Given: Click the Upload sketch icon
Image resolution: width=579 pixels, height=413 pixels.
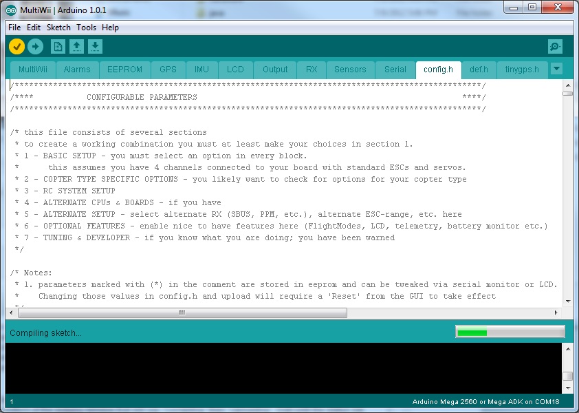Looking at the screenshot, I should (34, 46).
